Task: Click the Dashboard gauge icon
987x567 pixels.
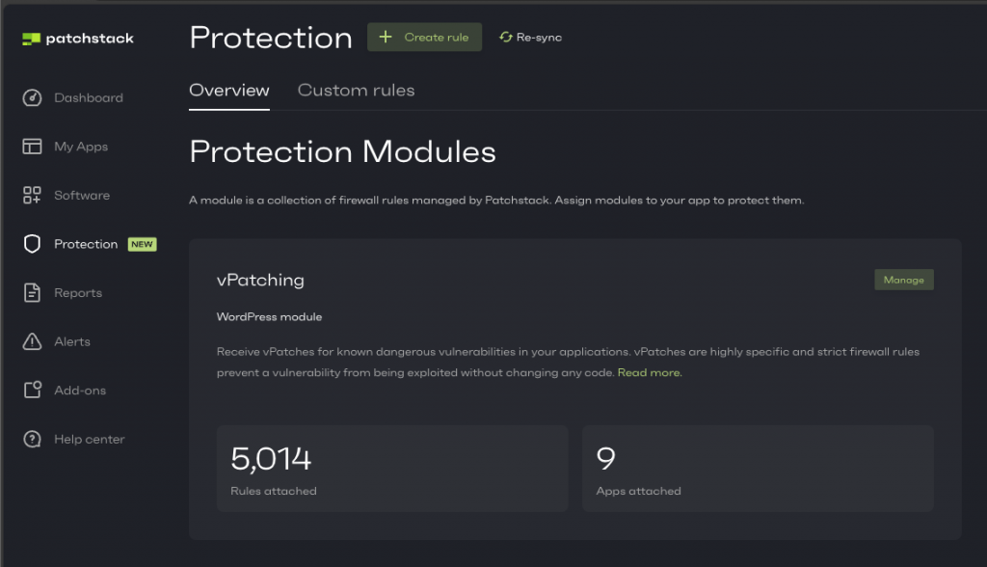Action: (x=32, y=98)
